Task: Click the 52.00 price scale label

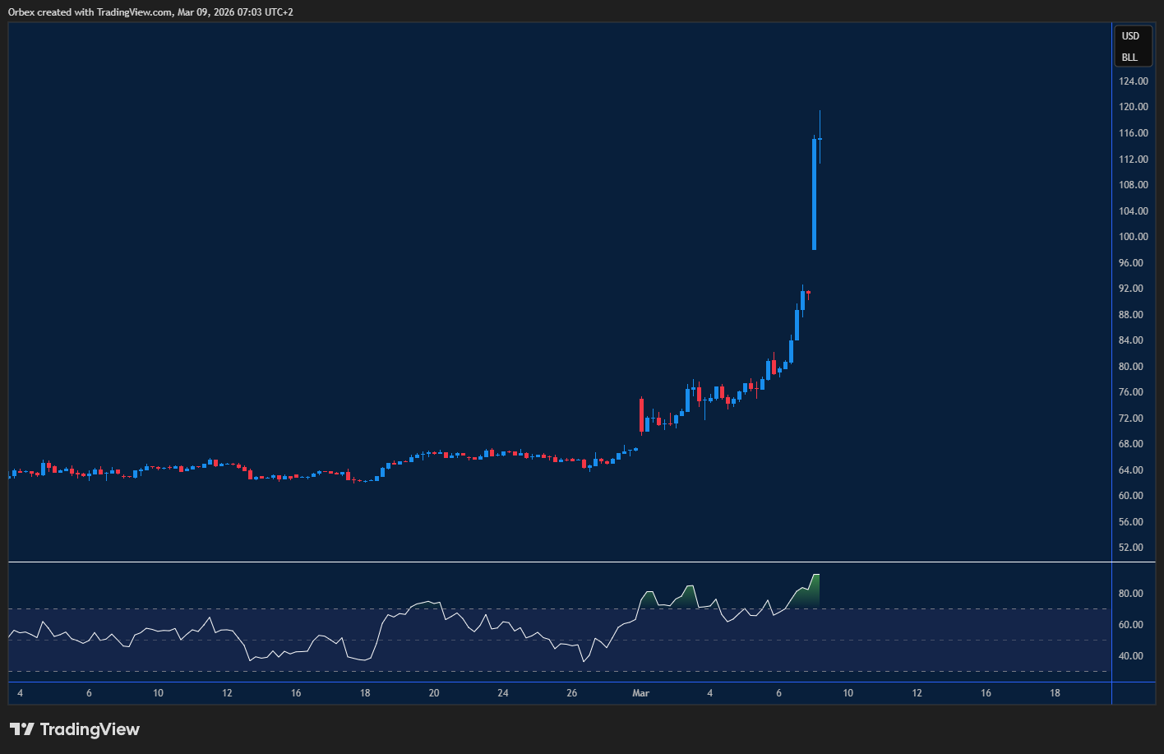Action: (1131, 548)
